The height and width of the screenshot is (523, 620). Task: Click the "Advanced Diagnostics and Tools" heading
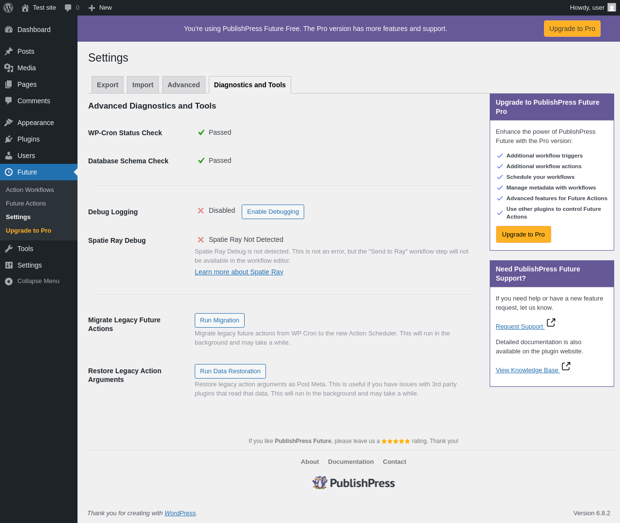[152, 106]
